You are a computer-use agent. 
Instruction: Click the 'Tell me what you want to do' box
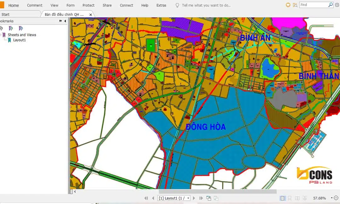206,5
